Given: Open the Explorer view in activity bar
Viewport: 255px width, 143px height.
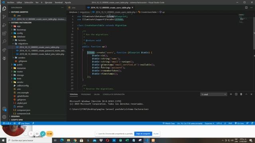Looking at the screenshot, I should click(x=4, y=8).
